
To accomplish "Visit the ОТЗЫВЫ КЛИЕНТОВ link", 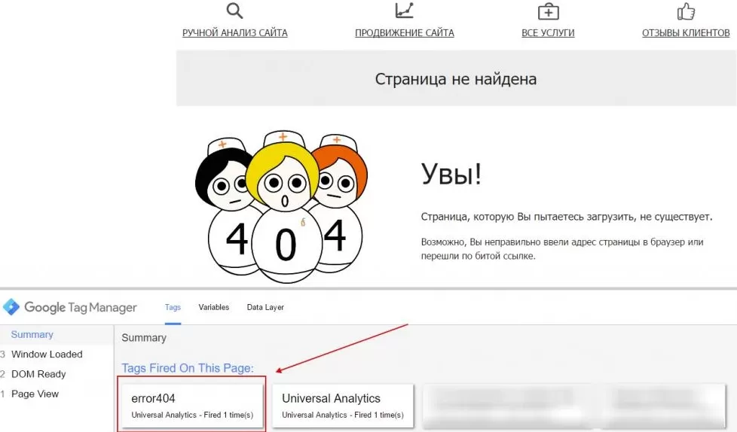I will [x=686, y=33].
